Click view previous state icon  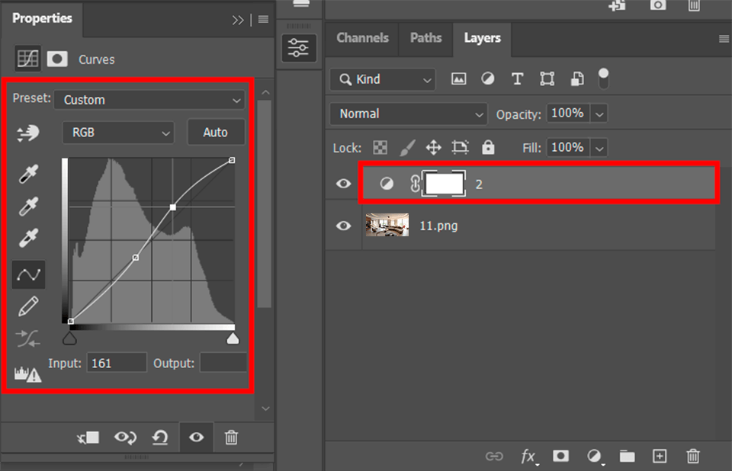[125, 437]
